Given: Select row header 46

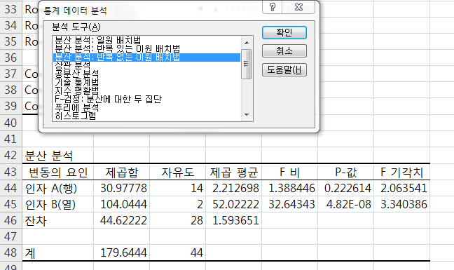Looking at the screenshot, I should point(11,221).
